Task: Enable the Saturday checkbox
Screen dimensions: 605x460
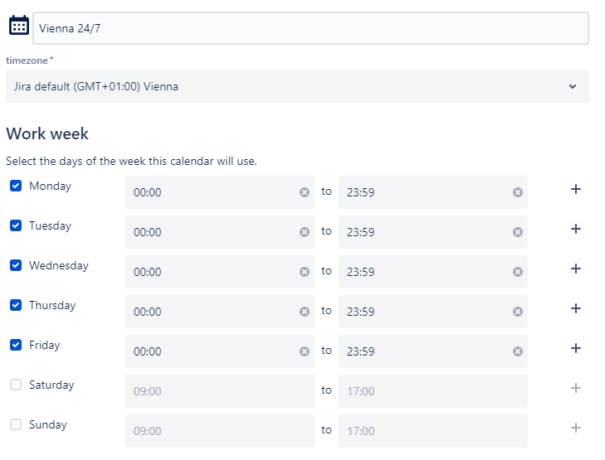Action: click(16, 385)
